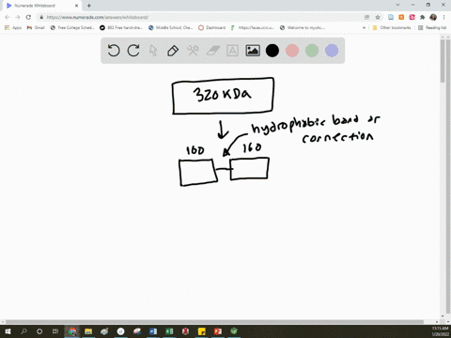Open Task View on the taskbar
This screenshot has height=338, width=451.
coord(55,331)
